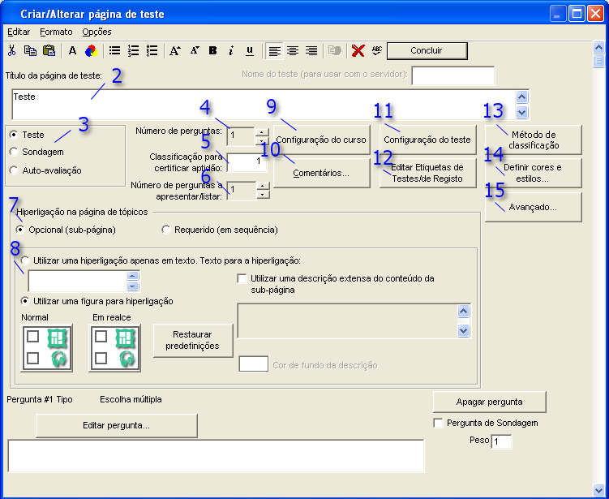Enable the Pergunta de Sondagem checkbox
Image resolution: width=609 pixels, height=499 pixels.
[439, 423]
